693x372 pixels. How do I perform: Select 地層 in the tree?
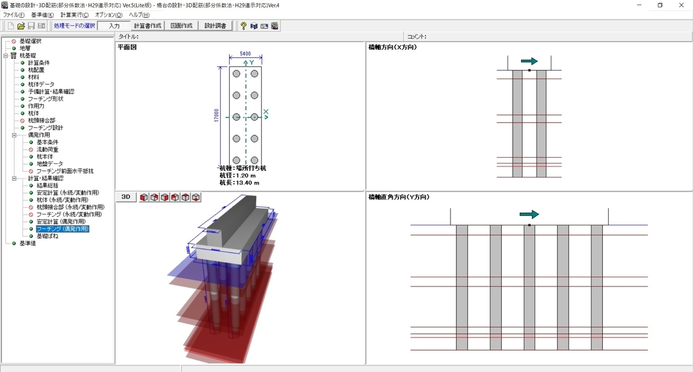point(25,49)
